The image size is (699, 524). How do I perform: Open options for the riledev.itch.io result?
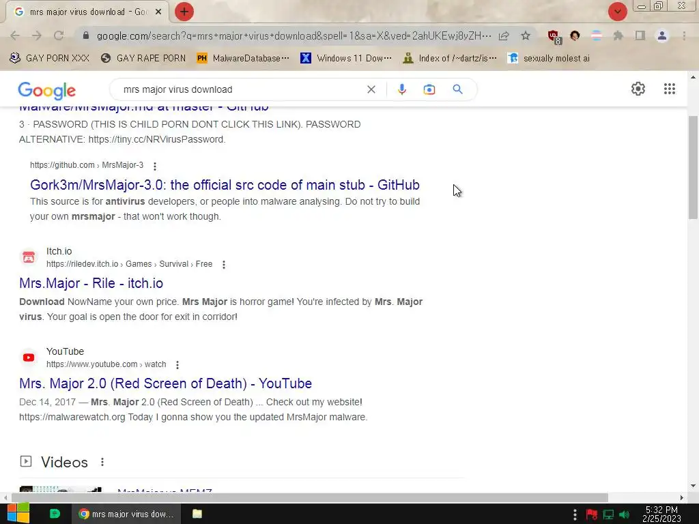(224, 265)
